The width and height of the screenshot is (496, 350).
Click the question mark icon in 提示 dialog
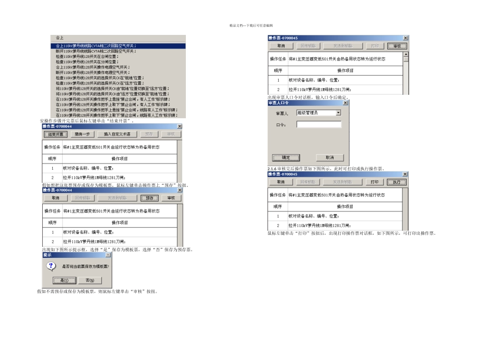(x=51, y=266)
